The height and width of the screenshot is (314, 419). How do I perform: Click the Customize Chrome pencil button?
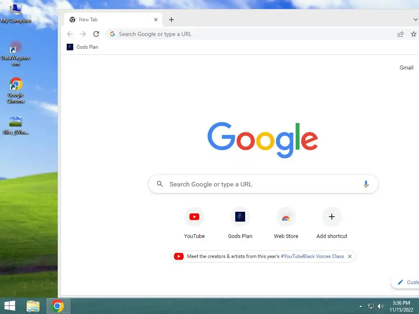pyautogui.click(x=405, y=282)
